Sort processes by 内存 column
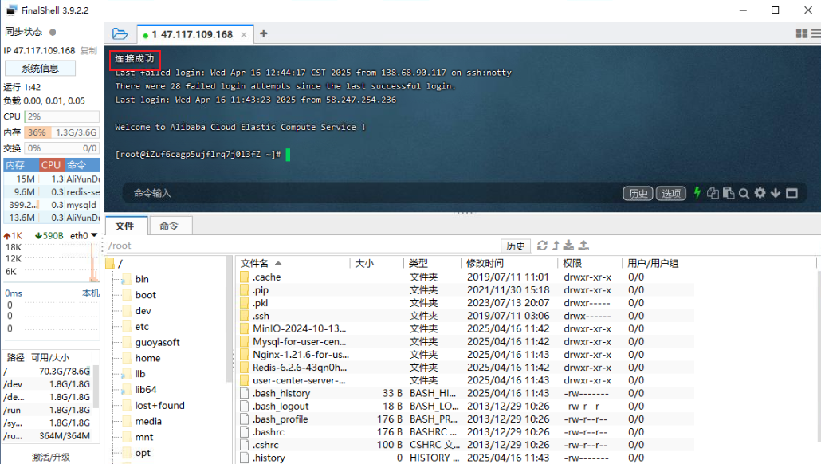This screenshot has width=821, height=464. (21, 165)
